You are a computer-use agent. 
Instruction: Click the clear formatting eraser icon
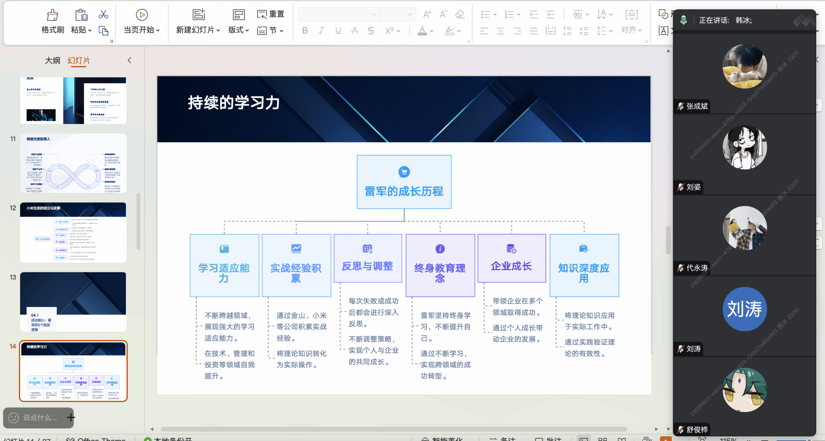tap(460, 14)
